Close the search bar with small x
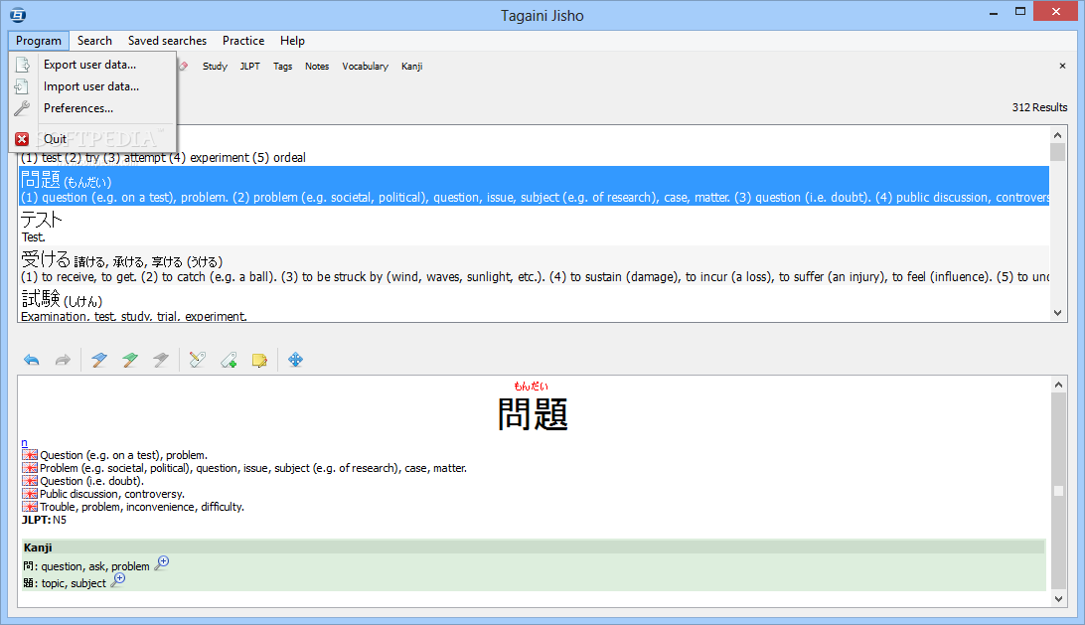This screenshot has height=625, width=1085. pos(1063,67)
